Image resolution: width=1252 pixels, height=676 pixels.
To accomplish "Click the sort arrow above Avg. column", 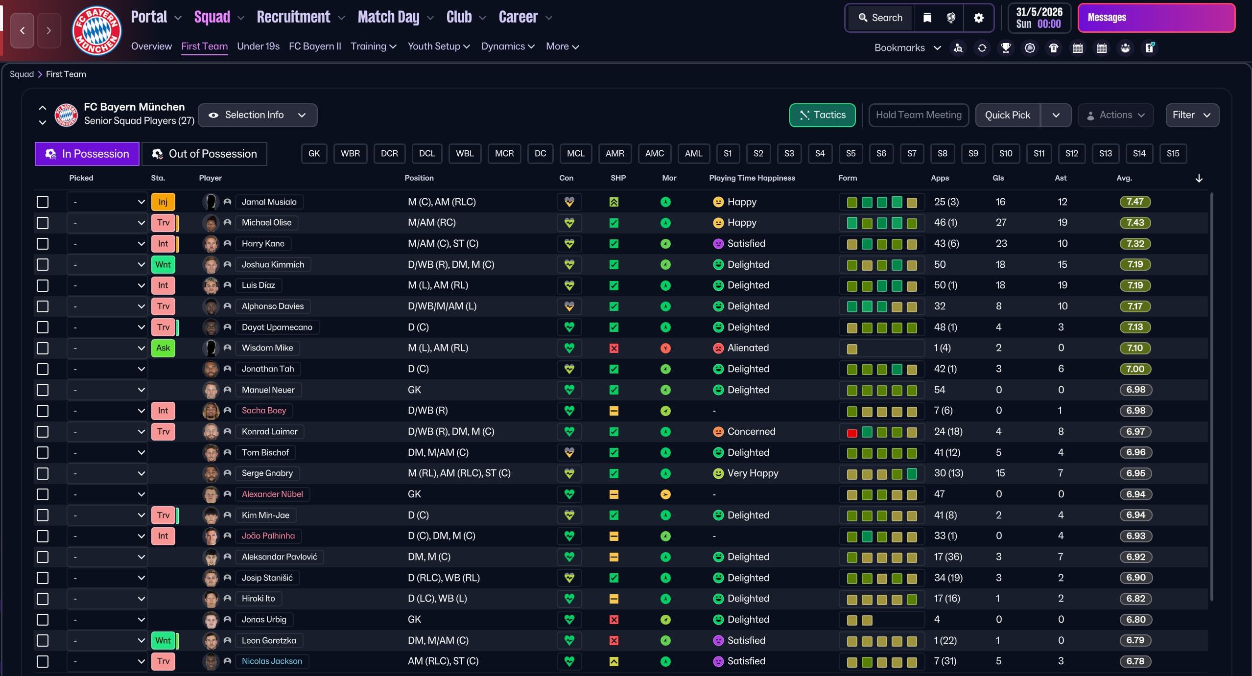I will pos(1199,178).
